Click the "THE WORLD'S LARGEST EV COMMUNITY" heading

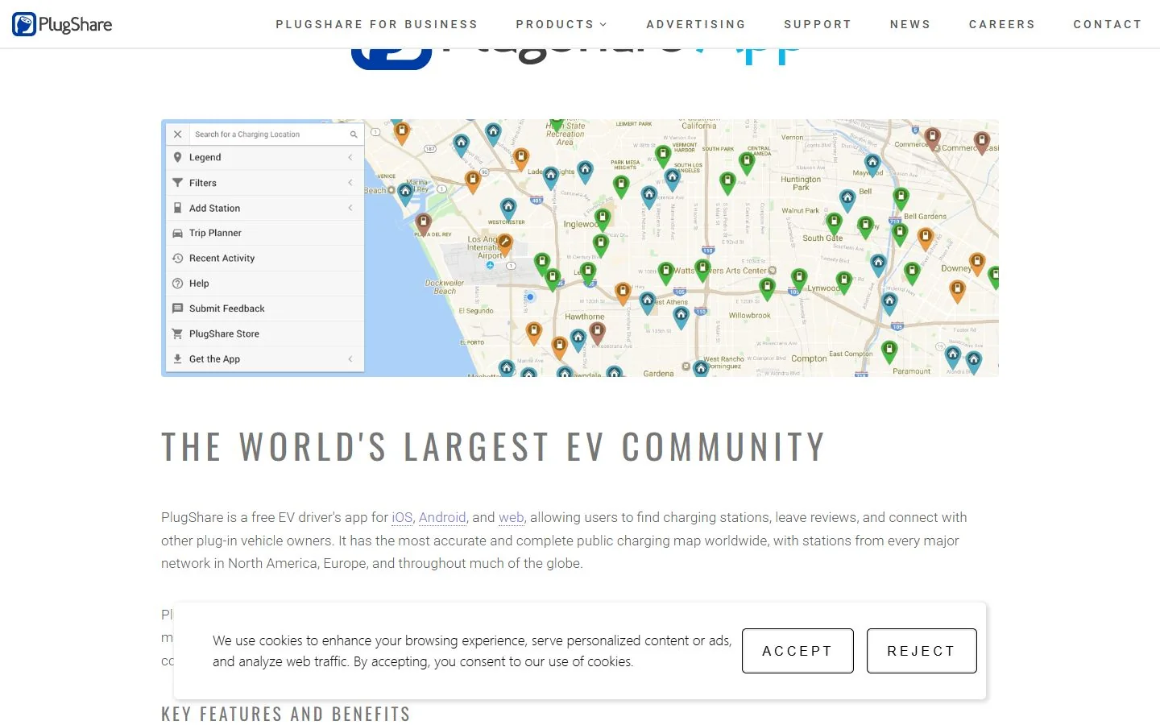pos(493,447)
